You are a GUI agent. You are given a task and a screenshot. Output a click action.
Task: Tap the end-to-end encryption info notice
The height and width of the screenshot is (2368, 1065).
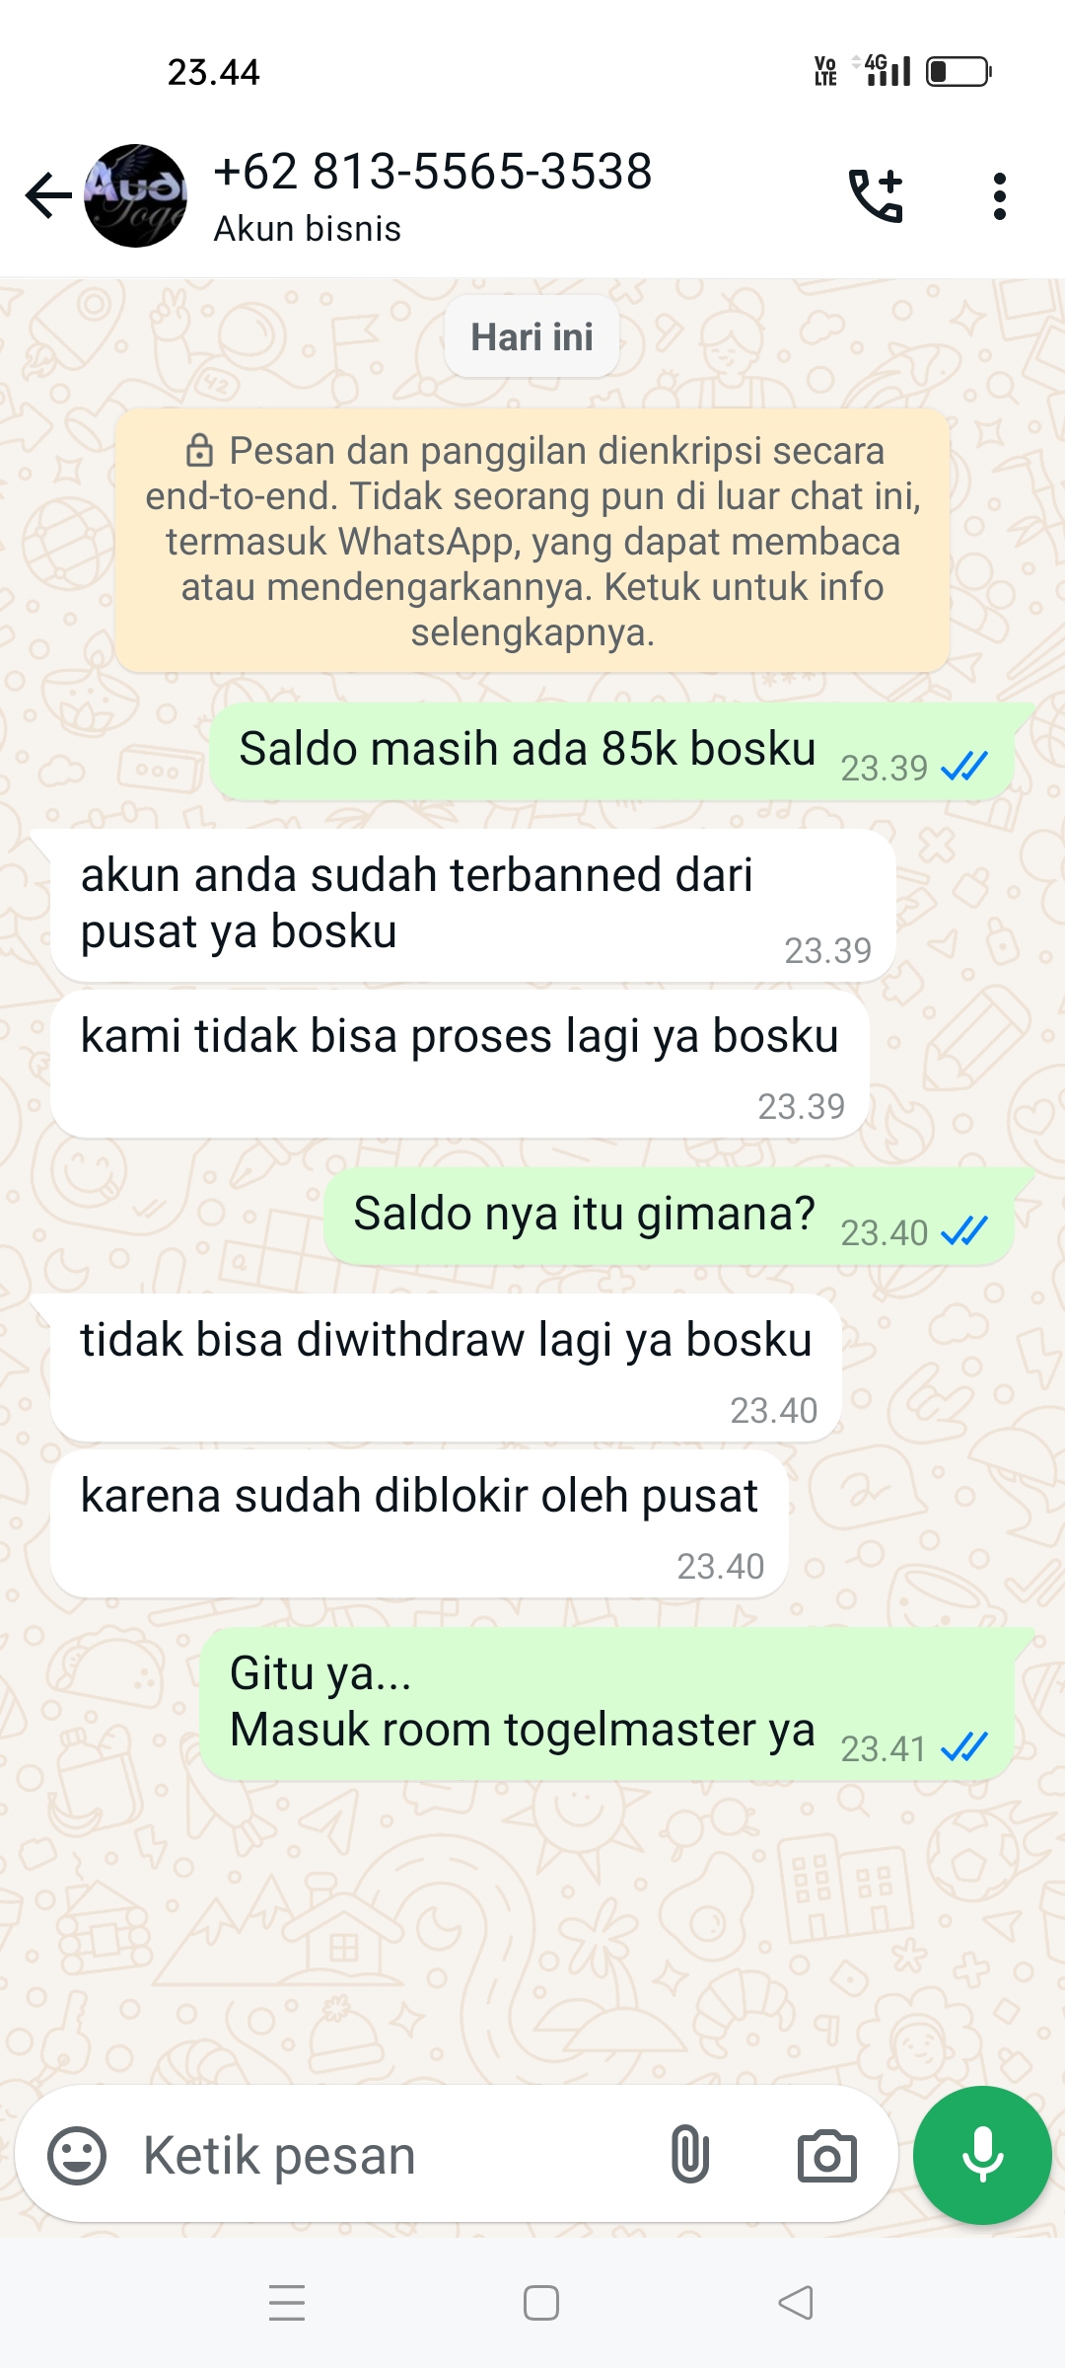point(532,541)
